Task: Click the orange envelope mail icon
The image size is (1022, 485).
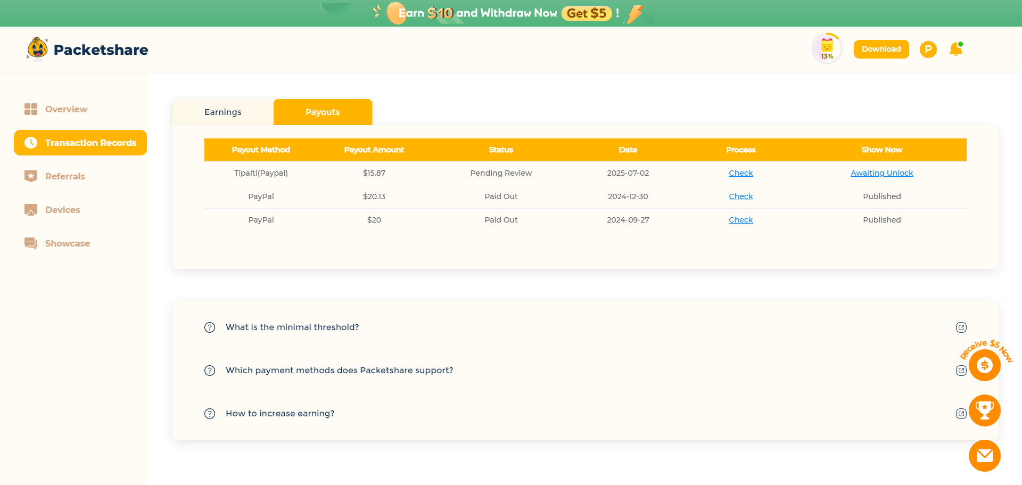Action: coord(984,456)
